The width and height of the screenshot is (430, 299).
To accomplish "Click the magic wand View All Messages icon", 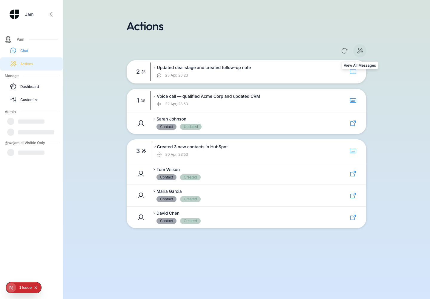I will (360, 51).
